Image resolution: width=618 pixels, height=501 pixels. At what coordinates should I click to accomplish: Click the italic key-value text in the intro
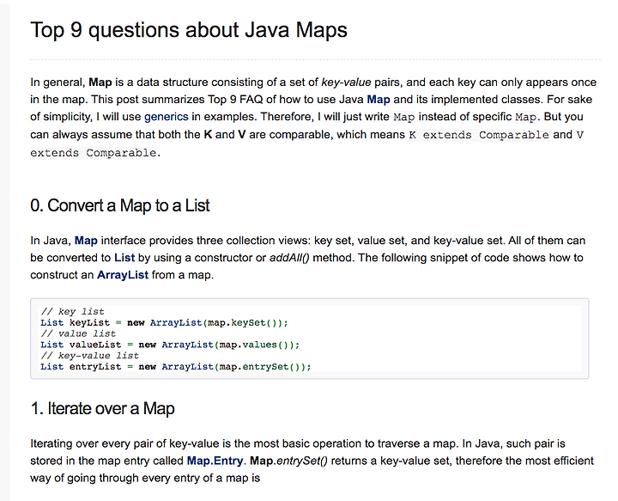click(x=346, y=82)
